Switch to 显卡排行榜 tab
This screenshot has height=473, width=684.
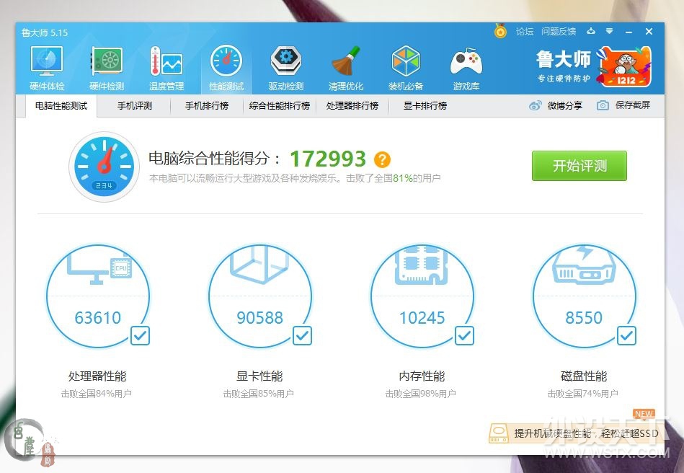[425, 105]
